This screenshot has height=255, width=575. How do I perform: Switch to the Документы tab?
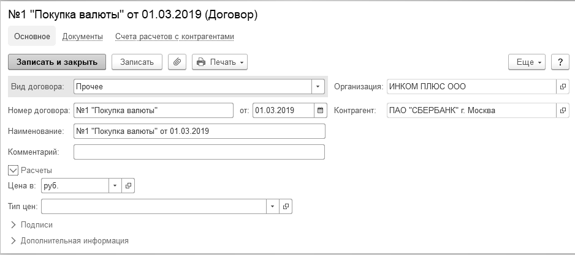point(82,37)
